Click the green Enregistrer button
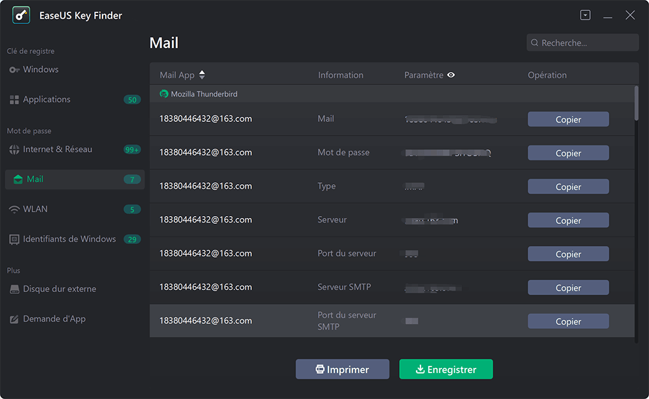Viewport: 649px width, 399px height. (446, 369)
